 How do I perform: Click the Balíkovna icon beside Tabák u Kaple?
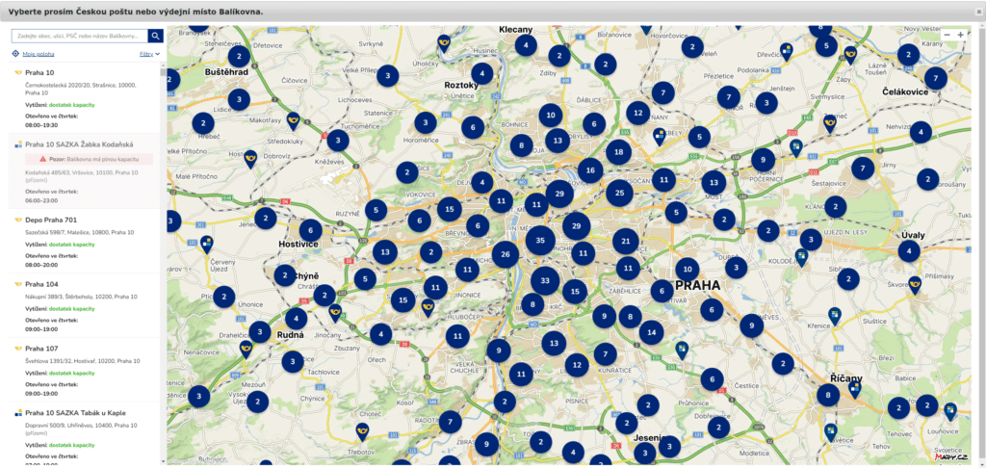tap(17, 413)
